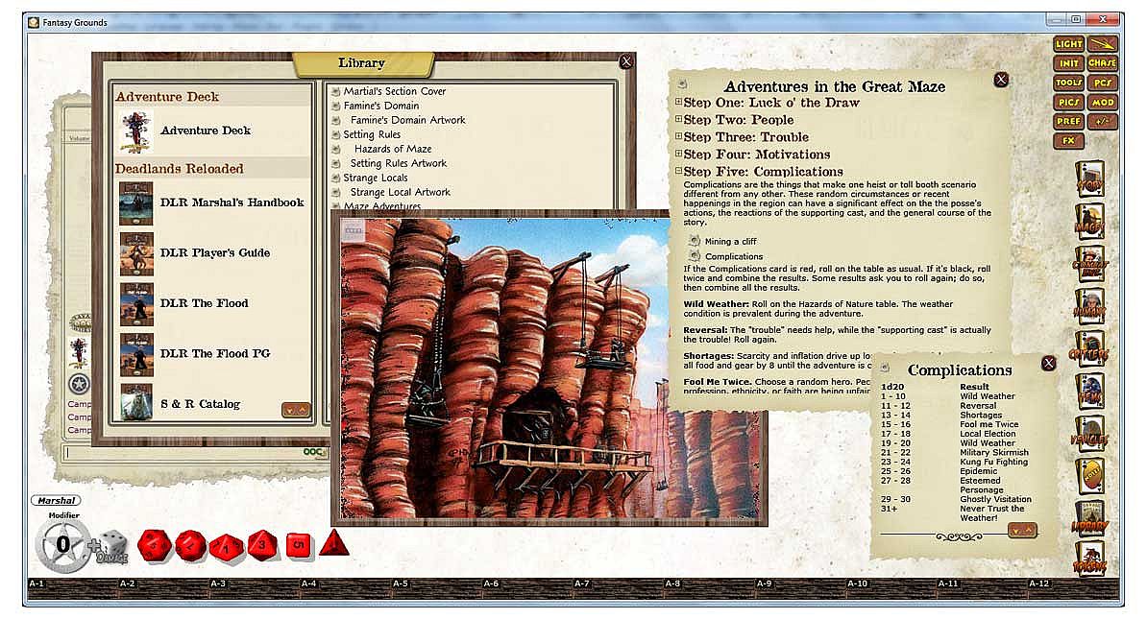Open the Combat card in the sidebar

point(1089,265)
